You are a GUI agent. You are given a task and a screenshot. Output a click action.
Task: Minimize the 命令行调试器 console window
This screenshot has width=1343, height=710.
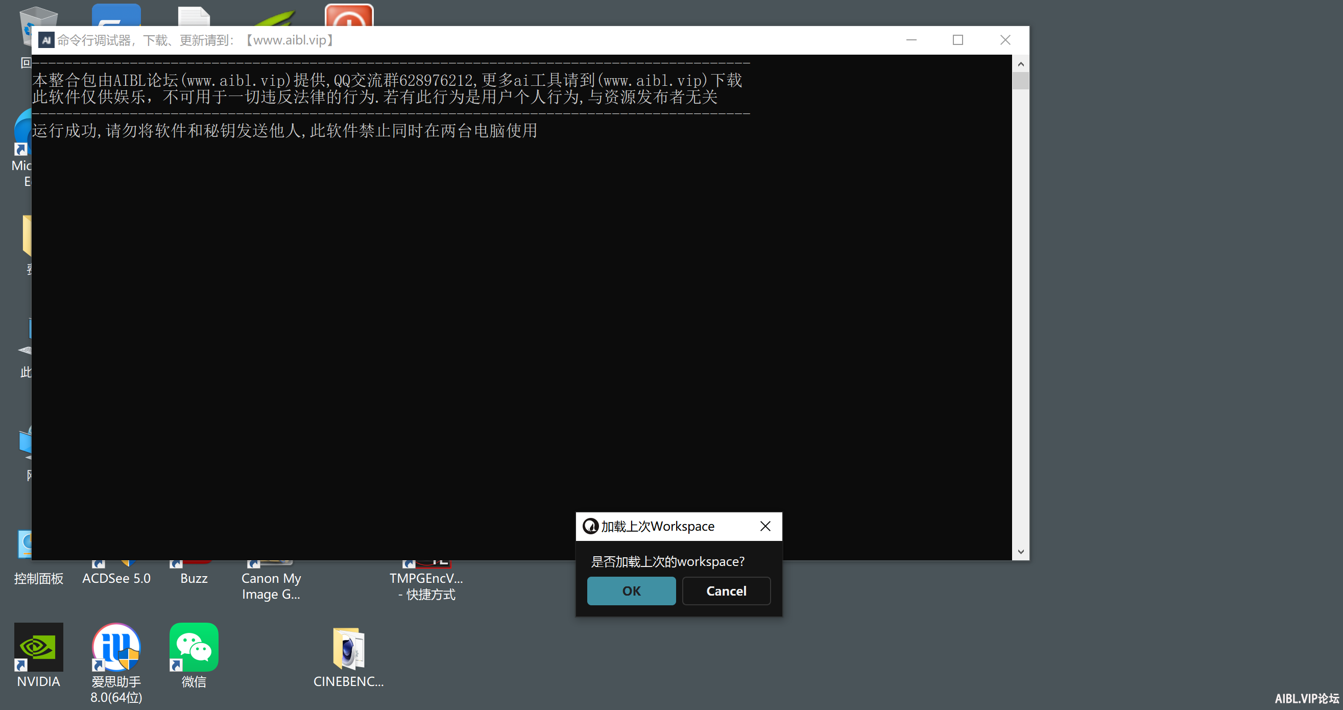[911, 40]
